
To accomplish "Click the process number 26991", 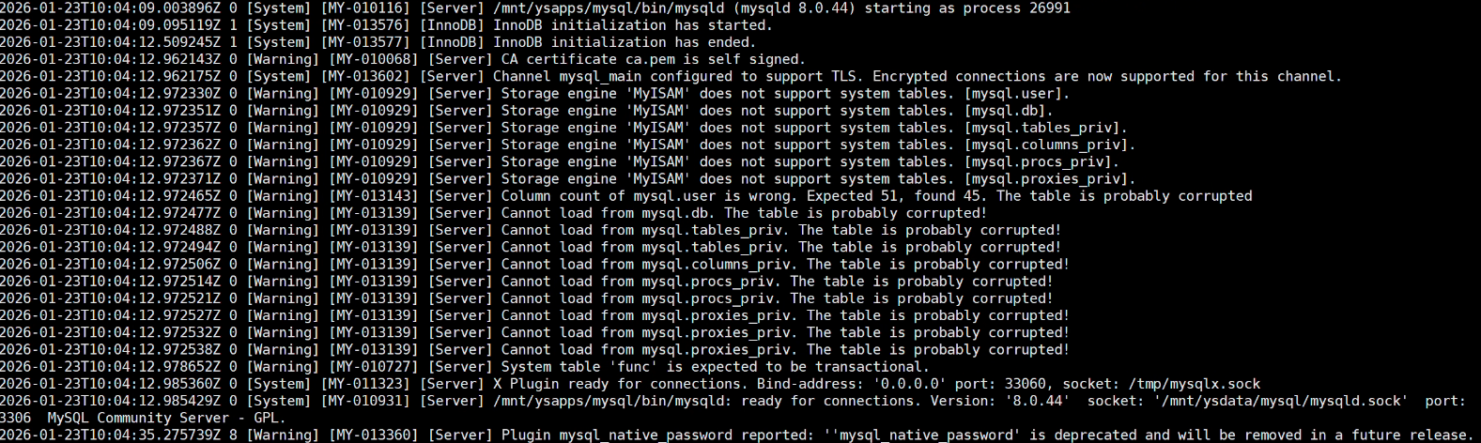I will pos(1045,8).
